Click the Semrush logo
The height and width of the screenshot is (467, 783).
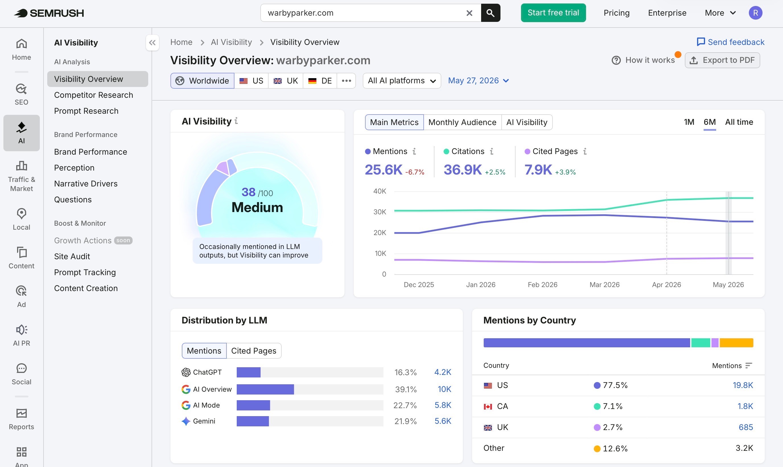tap(49, 13)
